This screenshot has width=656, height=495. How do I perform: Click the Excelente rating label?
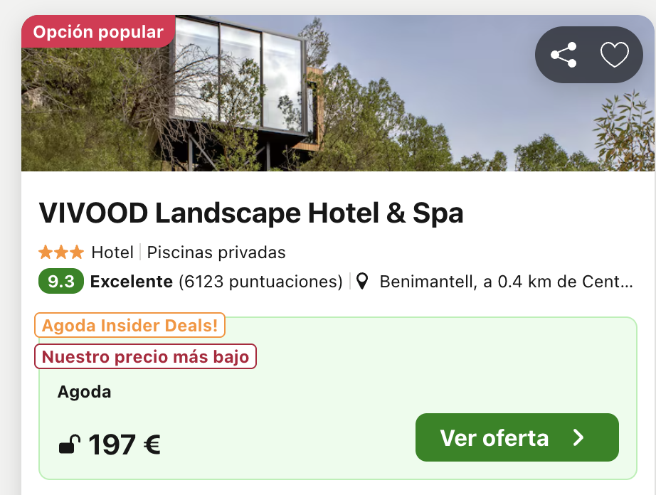point(132,282)
